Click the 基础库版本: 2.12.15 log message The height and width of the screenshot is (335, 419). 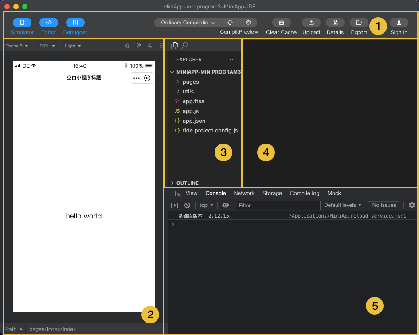click(x=204, y=216)
